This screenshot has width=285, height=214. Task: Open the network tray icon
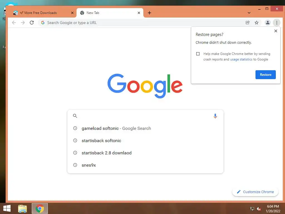(252, 209)
